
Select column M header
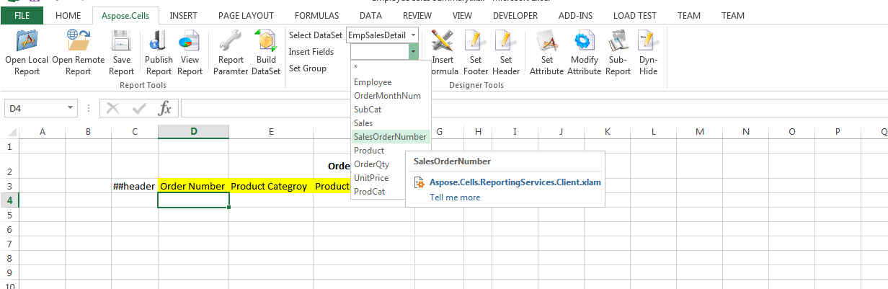point(700,132)
